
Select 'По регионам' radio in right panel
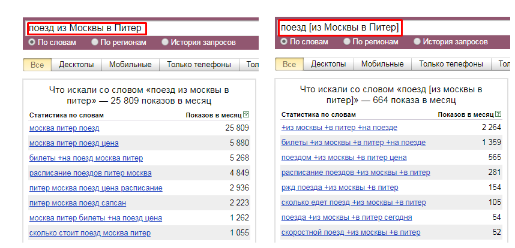(x=347, y=41)
